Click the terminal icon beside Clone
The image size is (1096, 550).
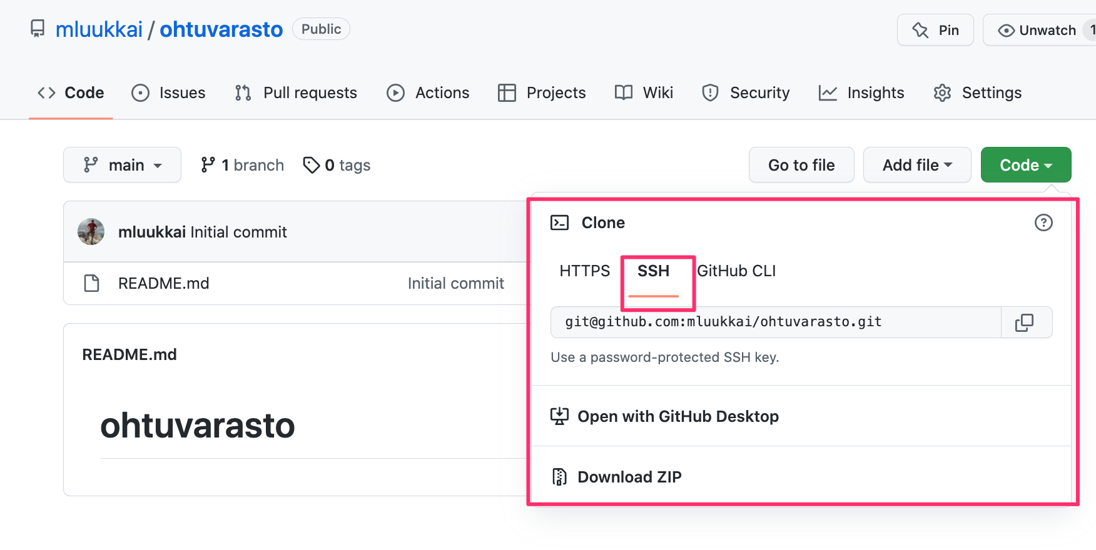pos(559,222)
